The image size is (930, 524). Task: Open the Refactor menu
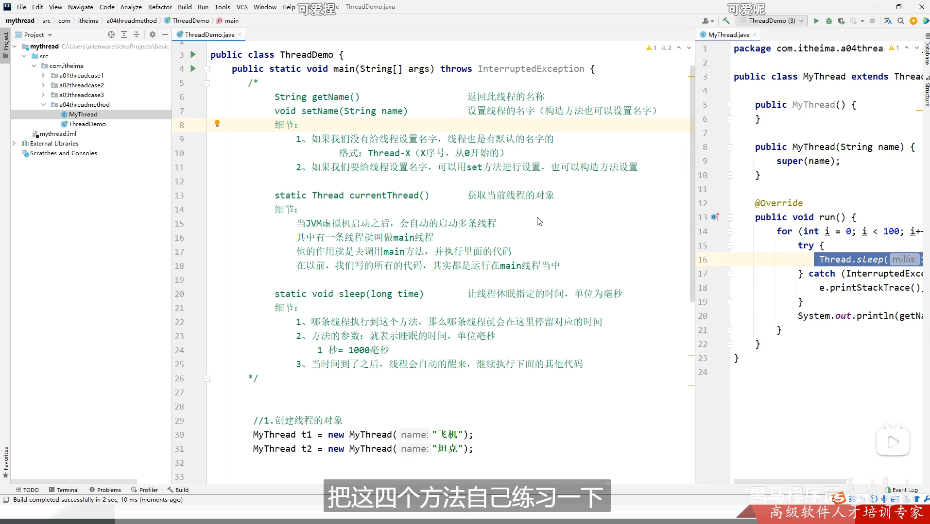(160, 7)
